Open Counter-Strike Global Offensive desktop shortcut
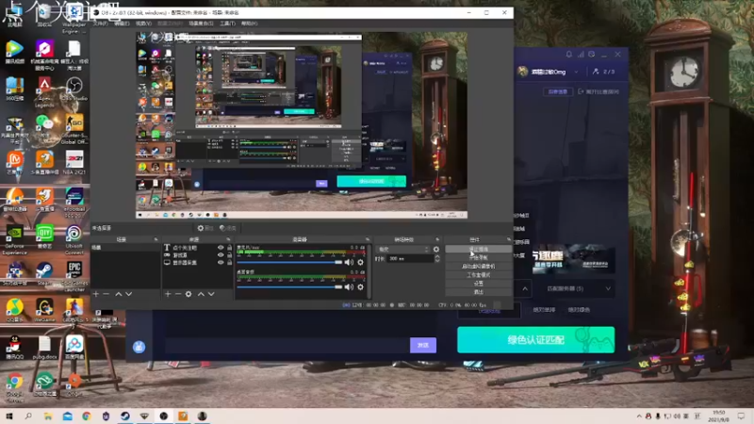The image size is (754, 424). click(74, 129)
